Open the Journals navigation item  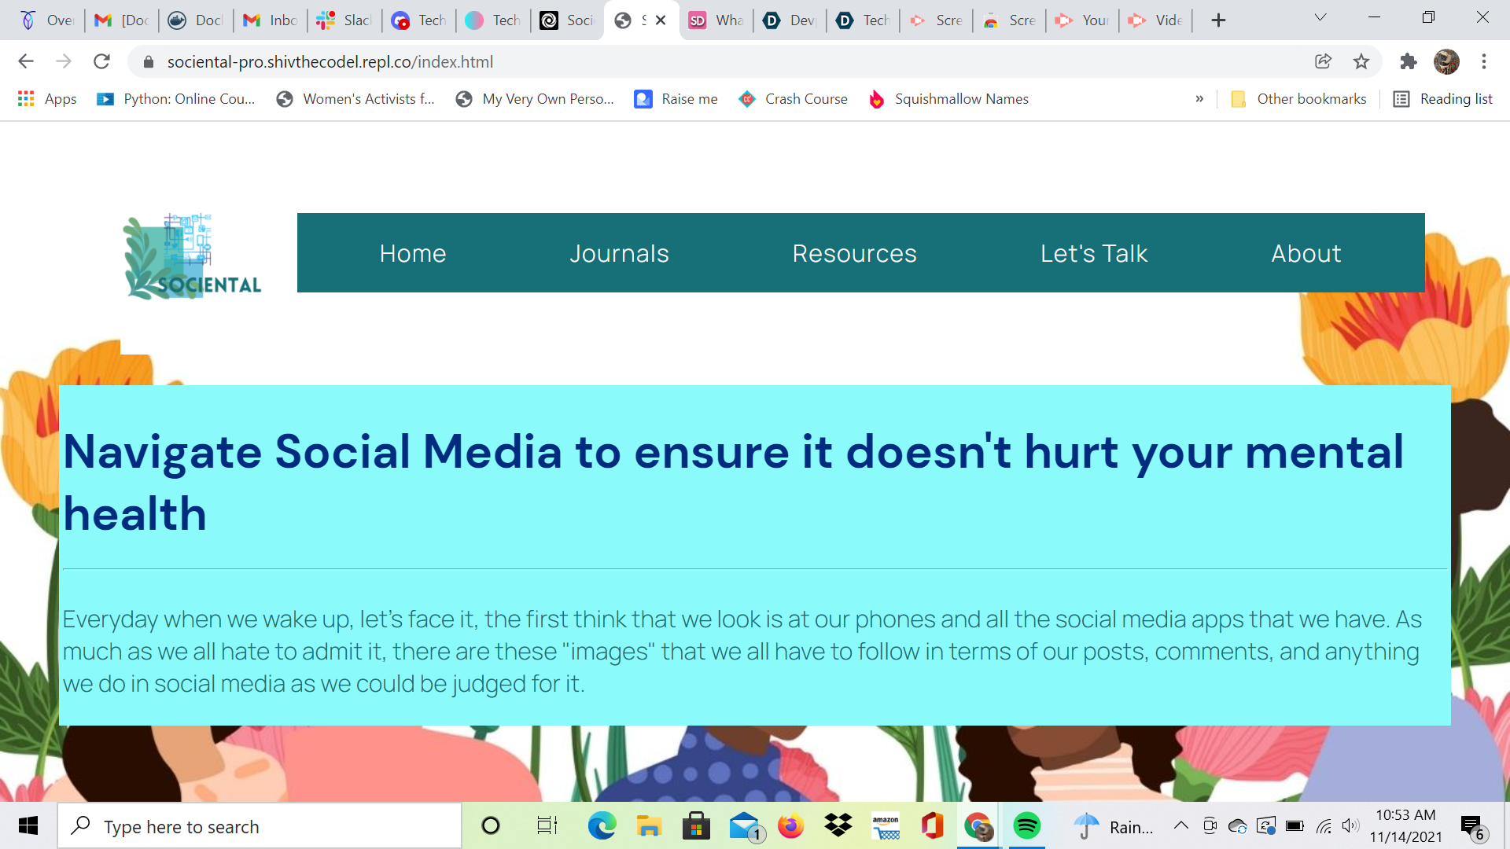pos(619,253)
